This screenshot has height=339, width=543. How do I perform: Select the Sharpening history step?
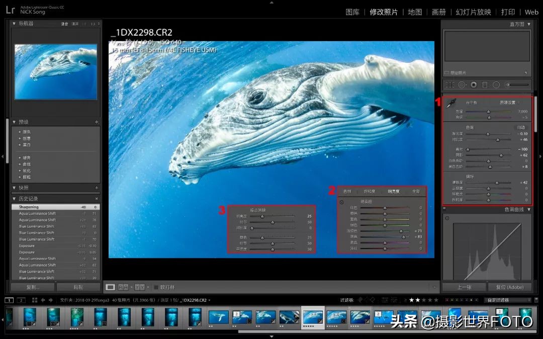(55, 207)
